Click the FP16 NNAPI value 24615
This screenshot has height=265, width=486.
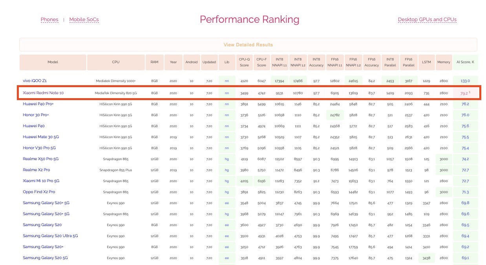point(353,81)
